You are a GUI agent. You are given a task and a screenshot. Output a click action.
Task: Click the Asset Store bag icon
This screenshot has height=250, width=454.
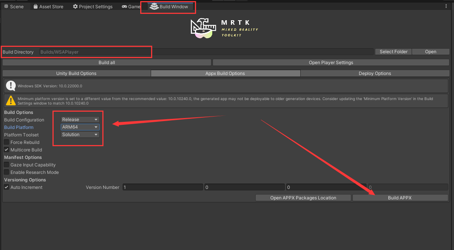35,6
